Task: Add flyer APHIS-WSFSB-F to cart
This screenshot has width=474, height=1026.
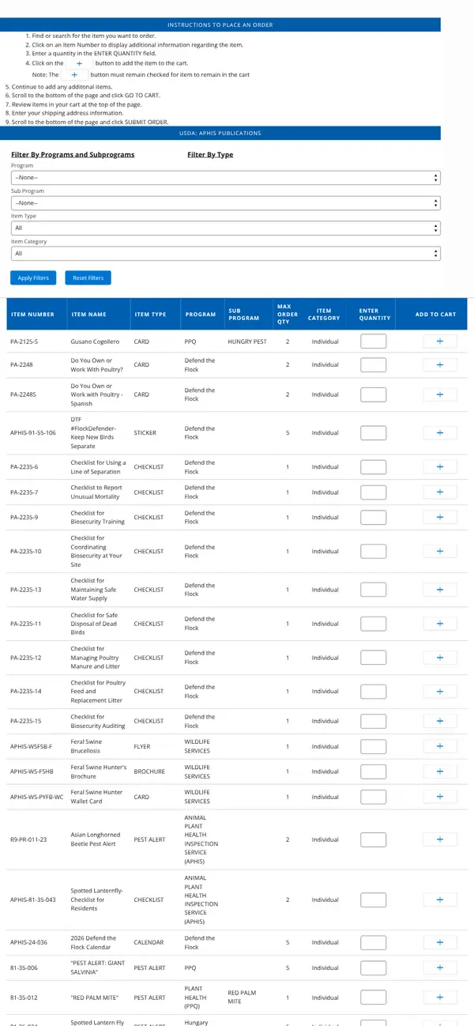Action: point(440,747)
